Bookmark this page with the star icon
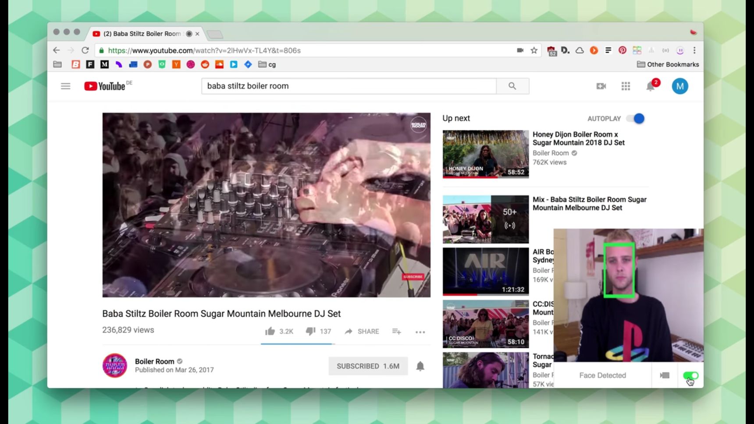754x424 pixels. 534,50
